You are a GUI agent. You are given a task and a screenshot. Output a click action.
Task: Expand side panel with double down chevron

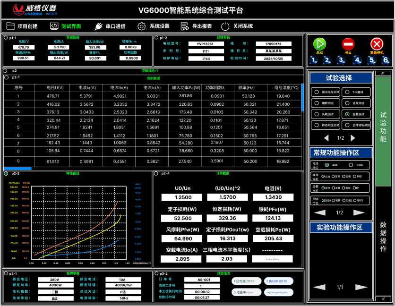click(x=383, y=299)
